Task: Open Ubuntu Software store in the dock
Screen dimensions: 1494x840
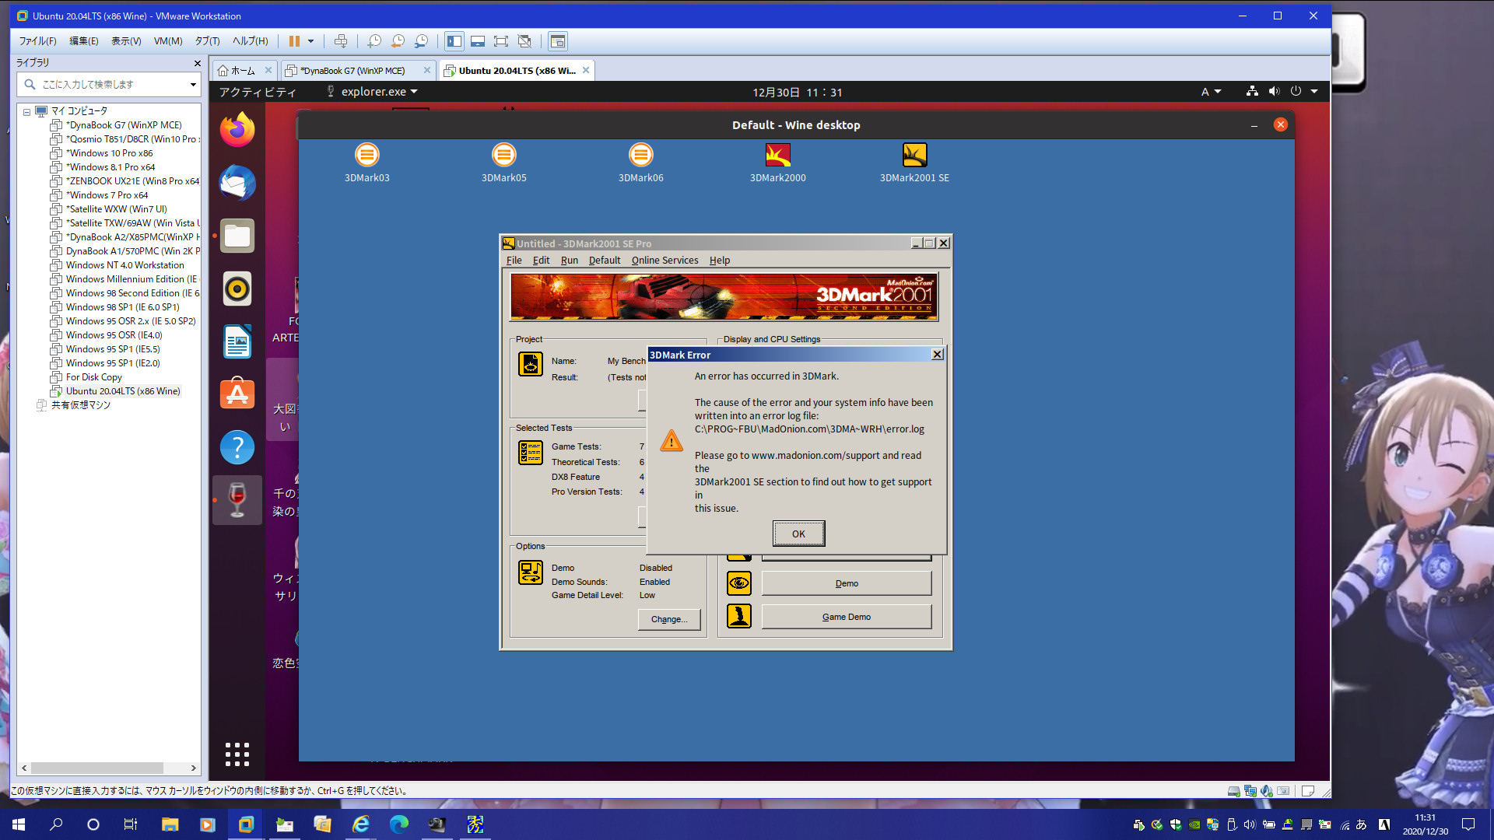Action: pos(237,394)
